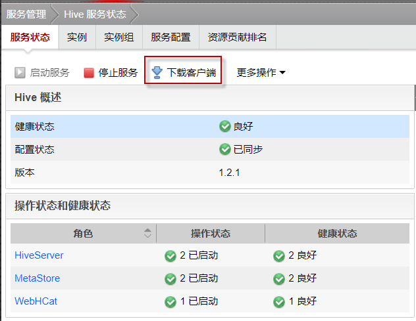The image size is (416, 321).
Task: Click the MetaStore 2 良好 cell text
Action: 302,278
